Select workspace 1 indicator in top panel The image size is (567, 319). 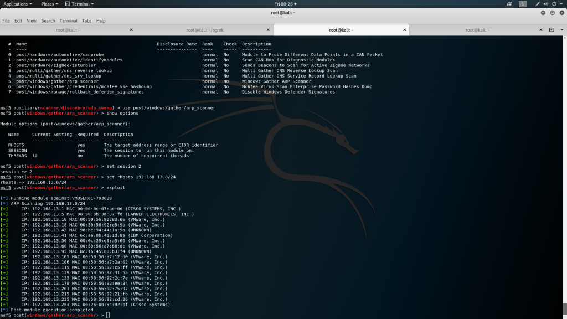[x=523, y=4]
